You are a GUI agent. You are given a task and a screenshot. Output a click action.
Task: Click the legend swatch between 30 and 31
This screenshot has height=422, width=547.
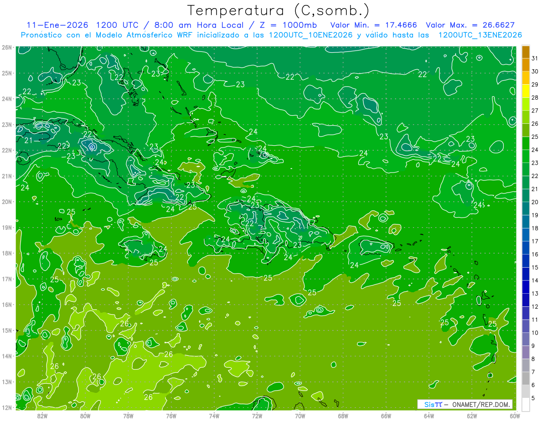[x=526, y=65]
